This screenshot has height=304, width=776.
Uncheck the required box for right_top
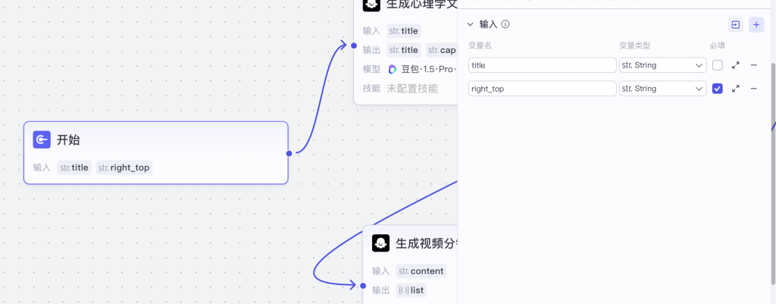(x=717, y=89)
